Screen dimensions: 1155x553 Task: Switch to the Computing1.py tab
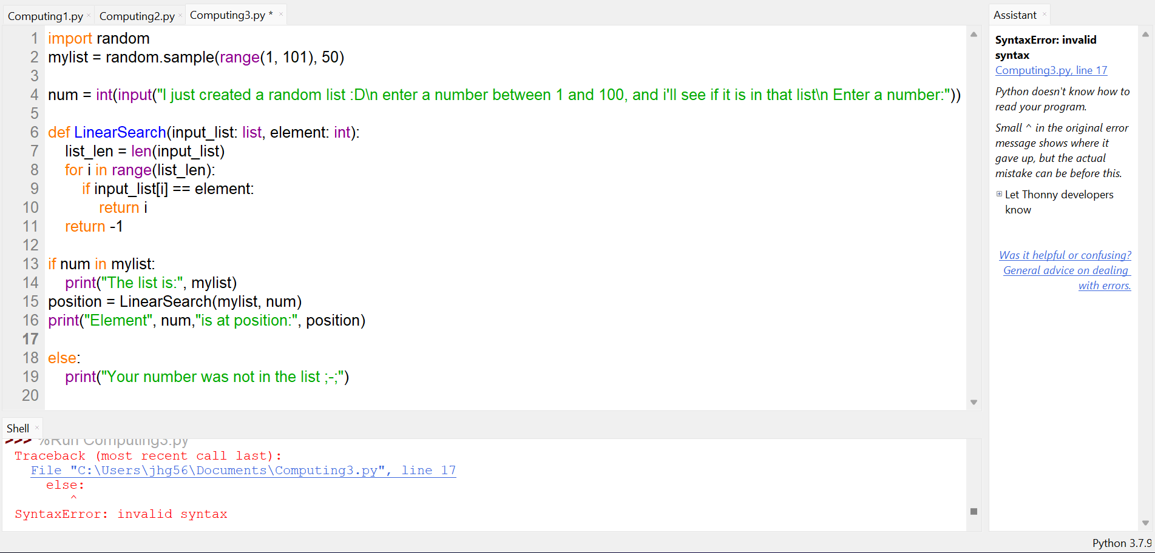[x=45, y=16]
